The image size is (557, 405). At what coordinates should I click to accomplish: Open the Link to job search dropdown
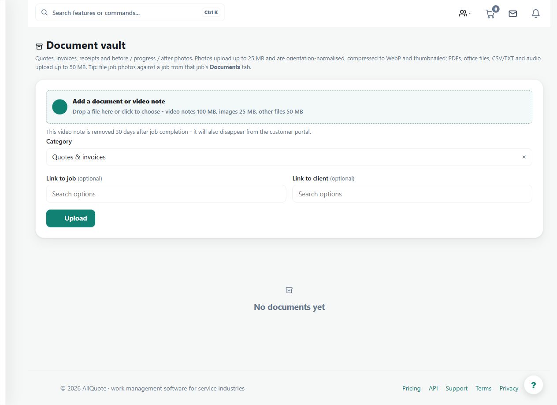(x=166, y=194)
